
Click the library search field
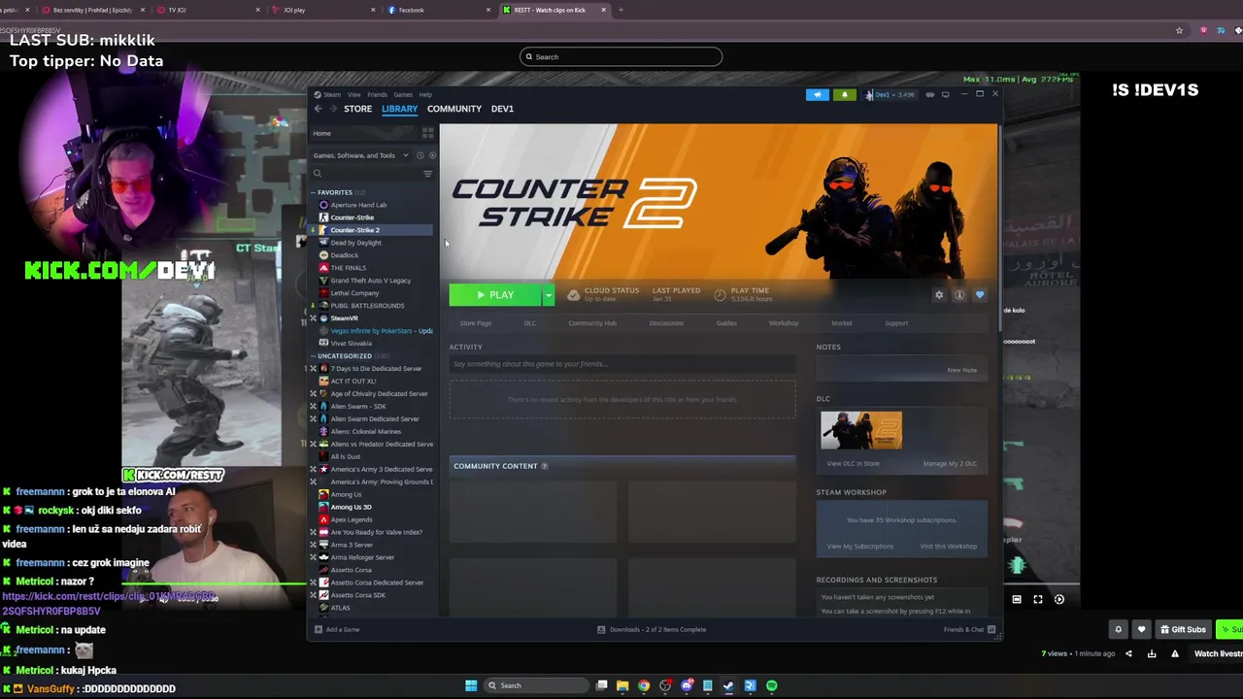365,174
